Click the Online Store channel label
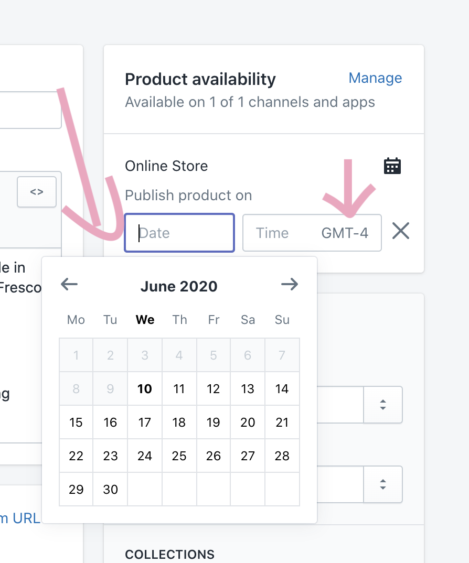The image size is (469, 563). (166, 166)
